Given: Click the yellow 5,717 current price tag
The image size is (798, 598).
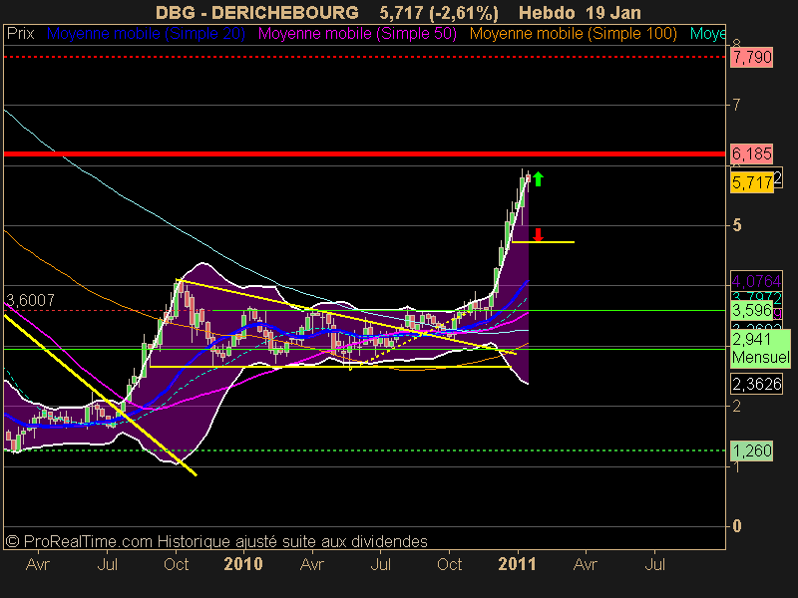Looking at the screenshot, I should (752, 182).
